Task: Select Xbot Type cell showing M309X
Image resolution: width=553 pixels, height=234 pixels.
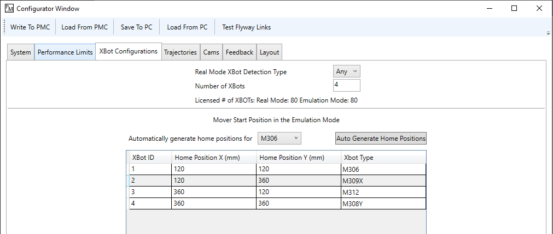Action: [x=383, y=181]
